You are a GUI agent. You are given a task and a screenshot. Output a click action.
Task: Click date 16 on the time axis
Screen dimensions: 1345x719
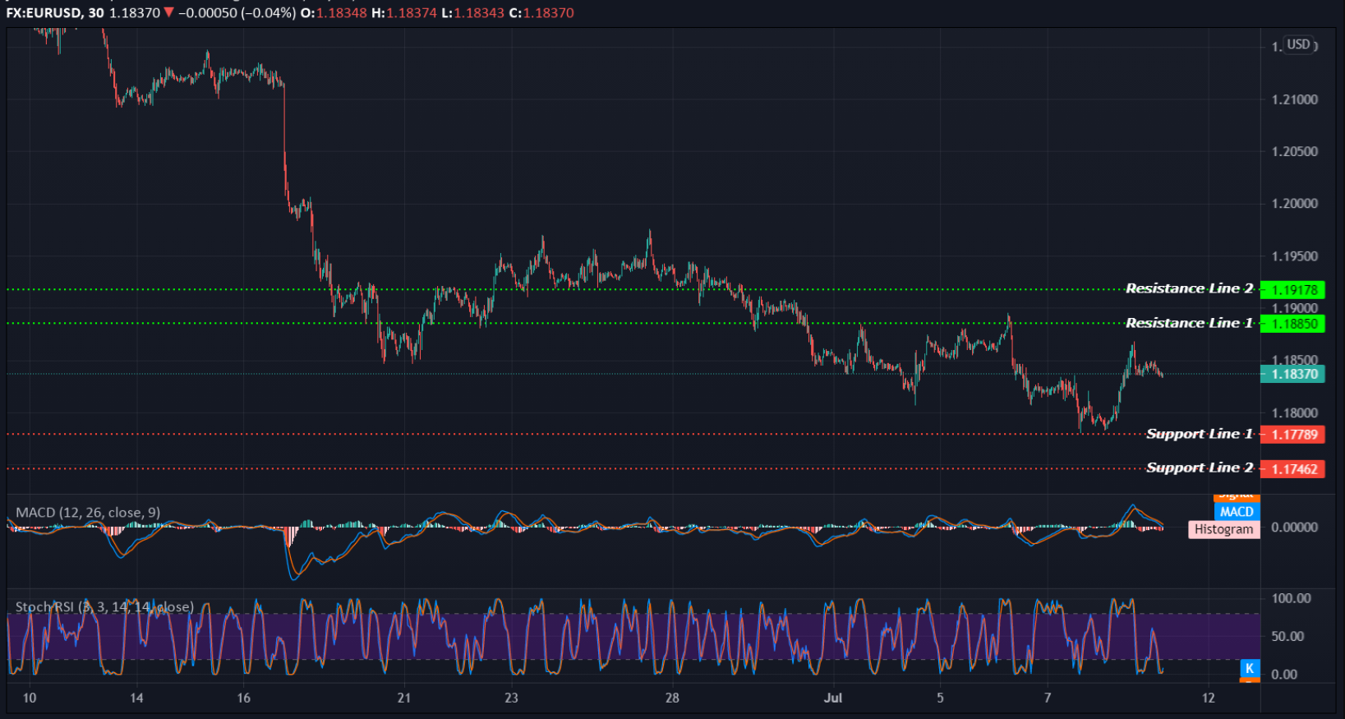coord(243,698)
